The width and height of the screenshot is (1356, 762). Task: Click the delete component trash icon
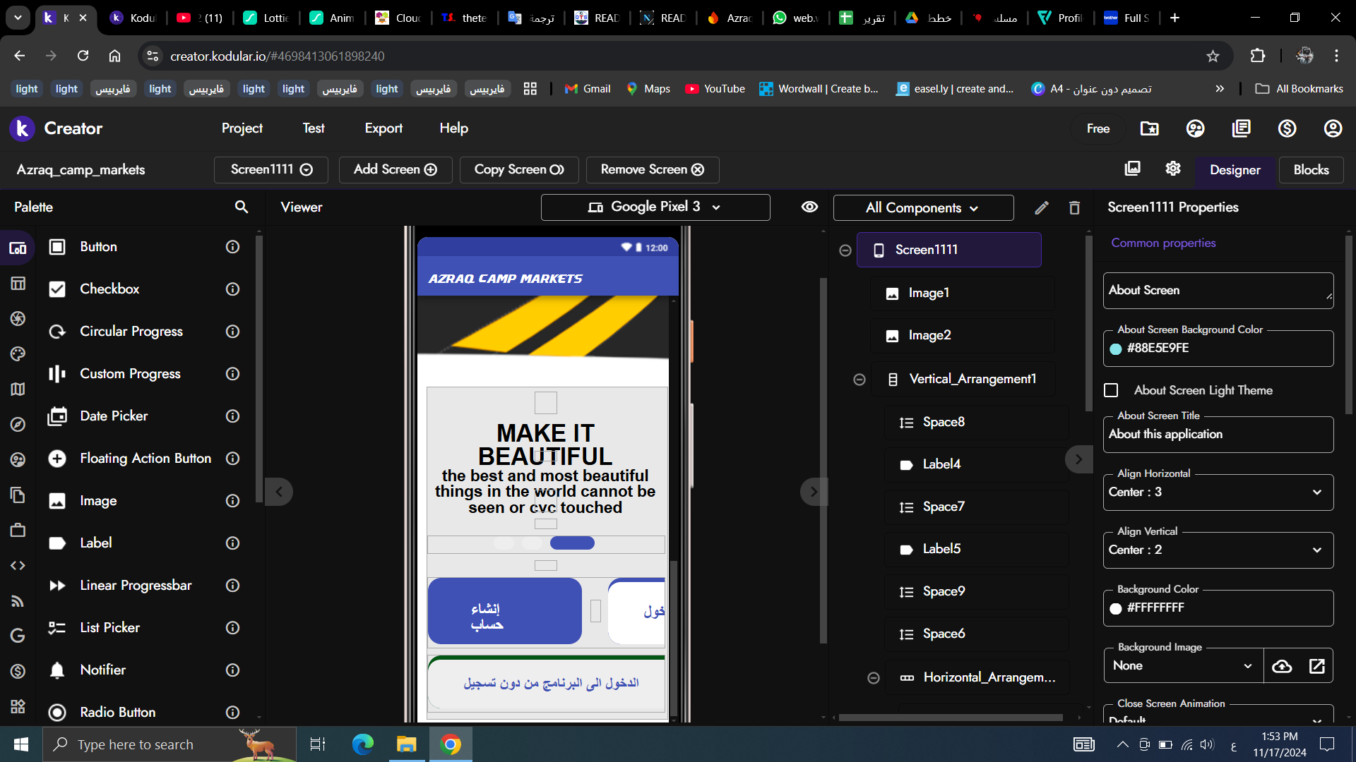click(x=1074, y=207)
